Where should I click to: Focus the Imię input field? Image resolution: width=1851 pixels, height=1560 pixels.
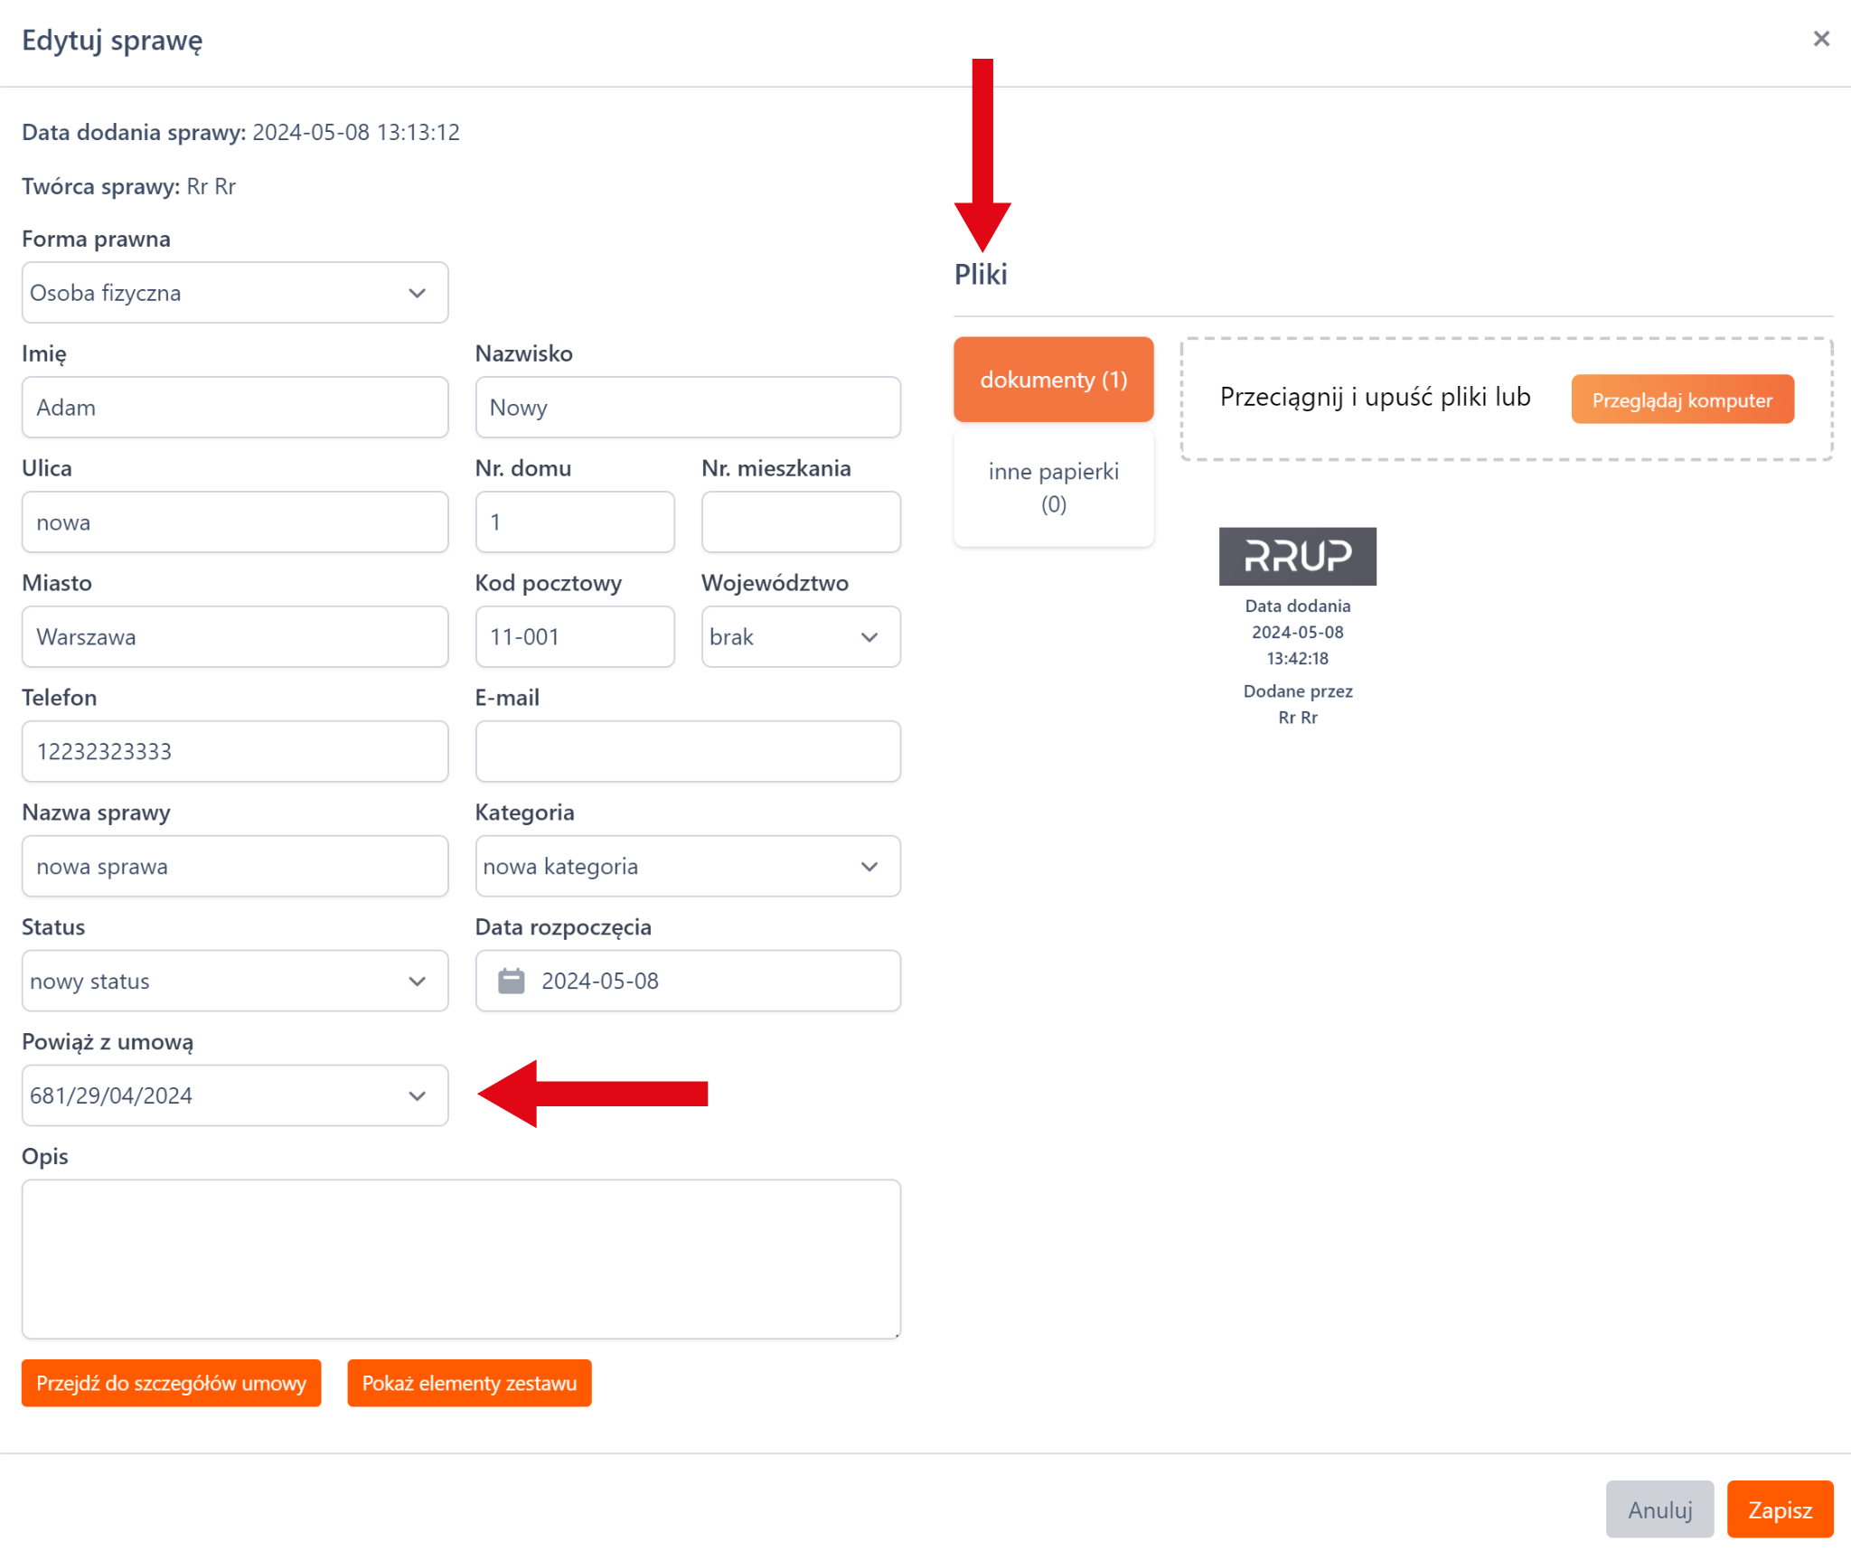click(235, 408)
